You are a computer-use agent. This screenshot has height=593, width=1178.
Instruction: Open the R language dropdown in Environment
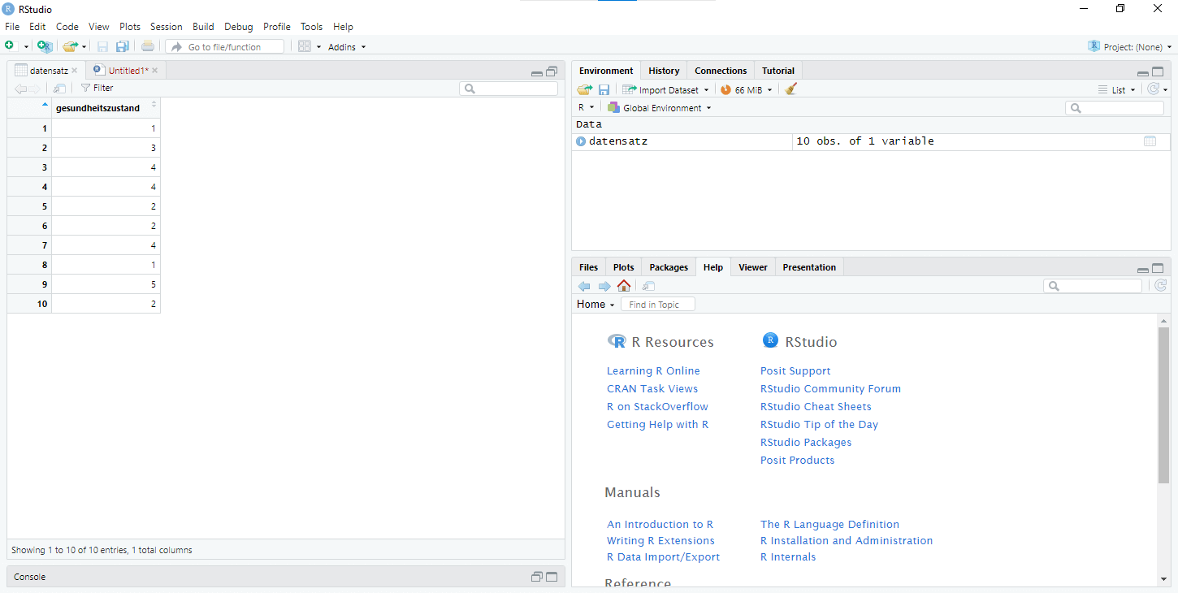coord(586,107)
